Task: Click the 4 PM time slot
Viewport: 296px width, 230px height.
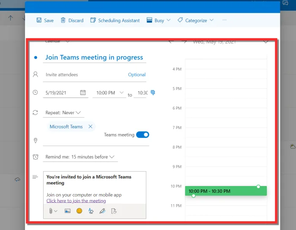Action: 226,74
